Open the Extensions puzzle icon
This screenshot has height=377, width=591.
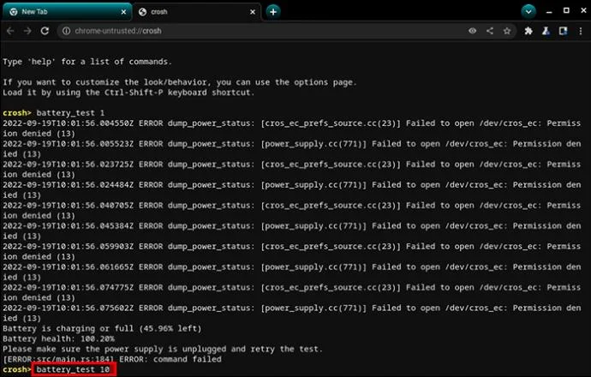click(x=528, y=31)
